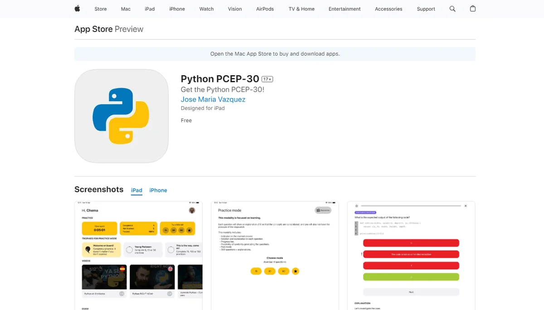The width and height of the screenshot is (544, 310).
Task: Click the 17+ age rating badge
Action: (267, 79)
